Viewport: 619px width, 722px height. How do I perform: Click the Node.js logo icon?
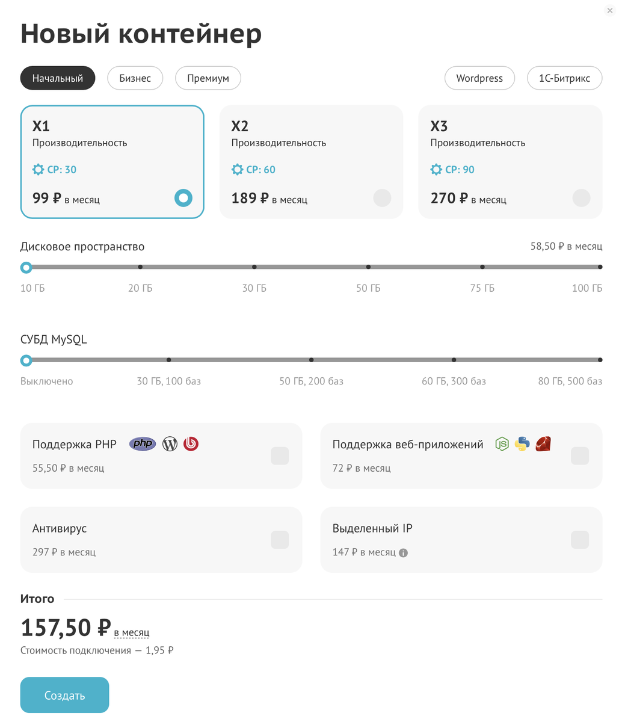502,444
